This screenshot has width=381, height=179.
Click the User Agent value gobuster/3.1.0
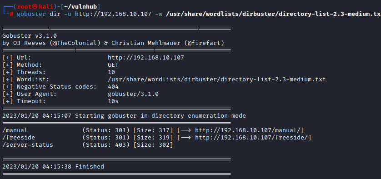point(133,94)
